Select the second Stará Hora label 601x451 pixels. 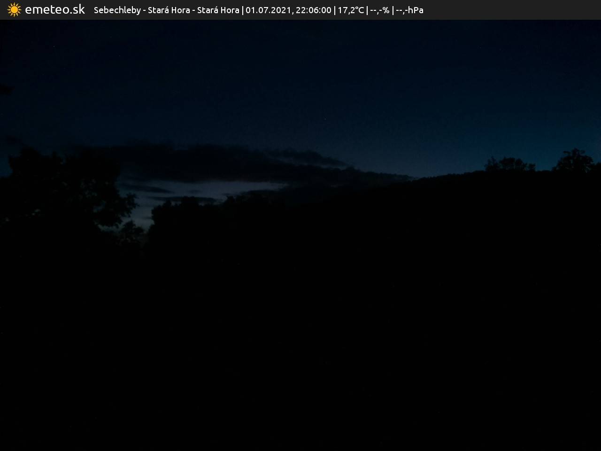coord(218,10)
